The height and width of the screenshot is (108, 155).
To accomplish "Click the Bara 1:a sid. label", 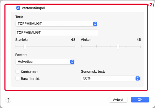I will tap(31, 79).
